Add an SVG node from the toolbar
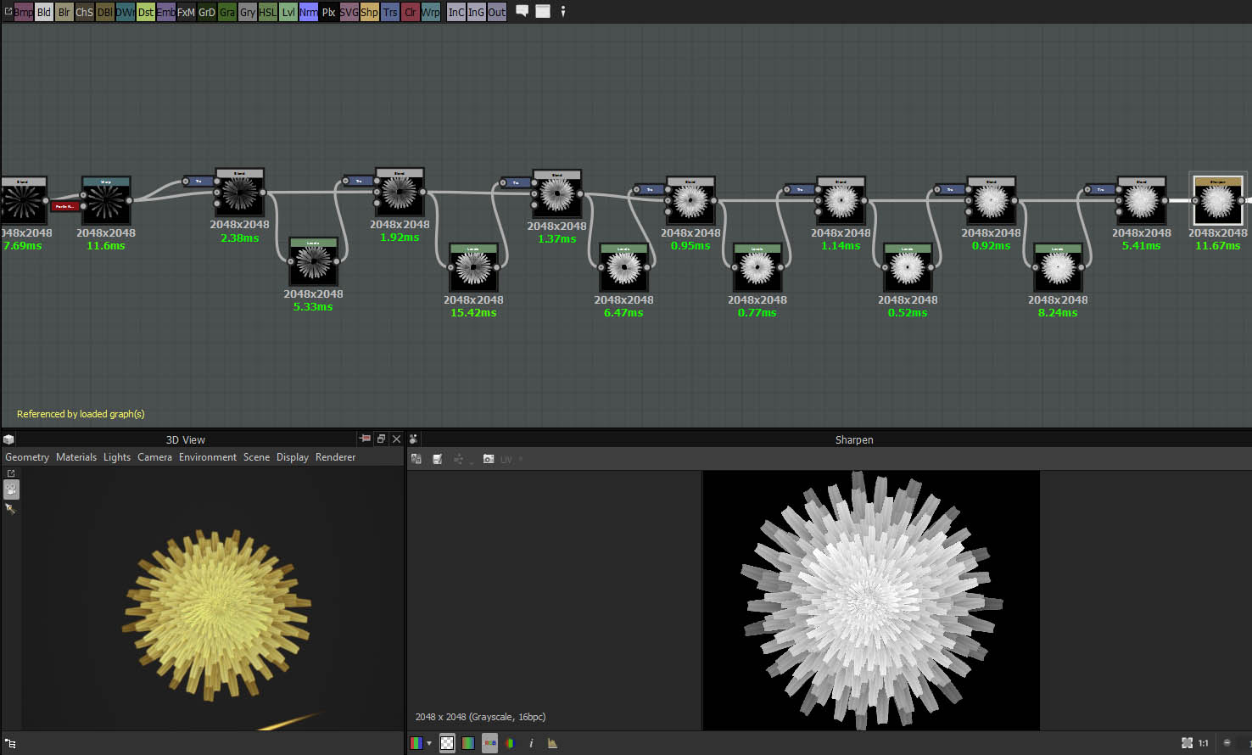Image resolution: width=1252 pixels, height=755 pixels. point(349,12)
